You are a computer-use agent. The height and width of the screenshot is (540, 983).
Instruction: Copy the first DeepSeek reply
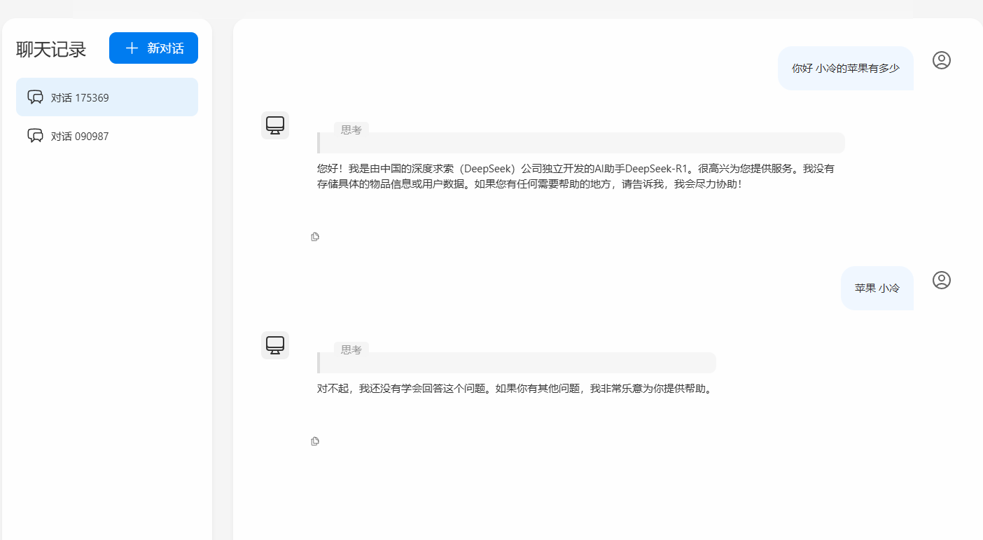pyautogui.click(x=315, y=237)
